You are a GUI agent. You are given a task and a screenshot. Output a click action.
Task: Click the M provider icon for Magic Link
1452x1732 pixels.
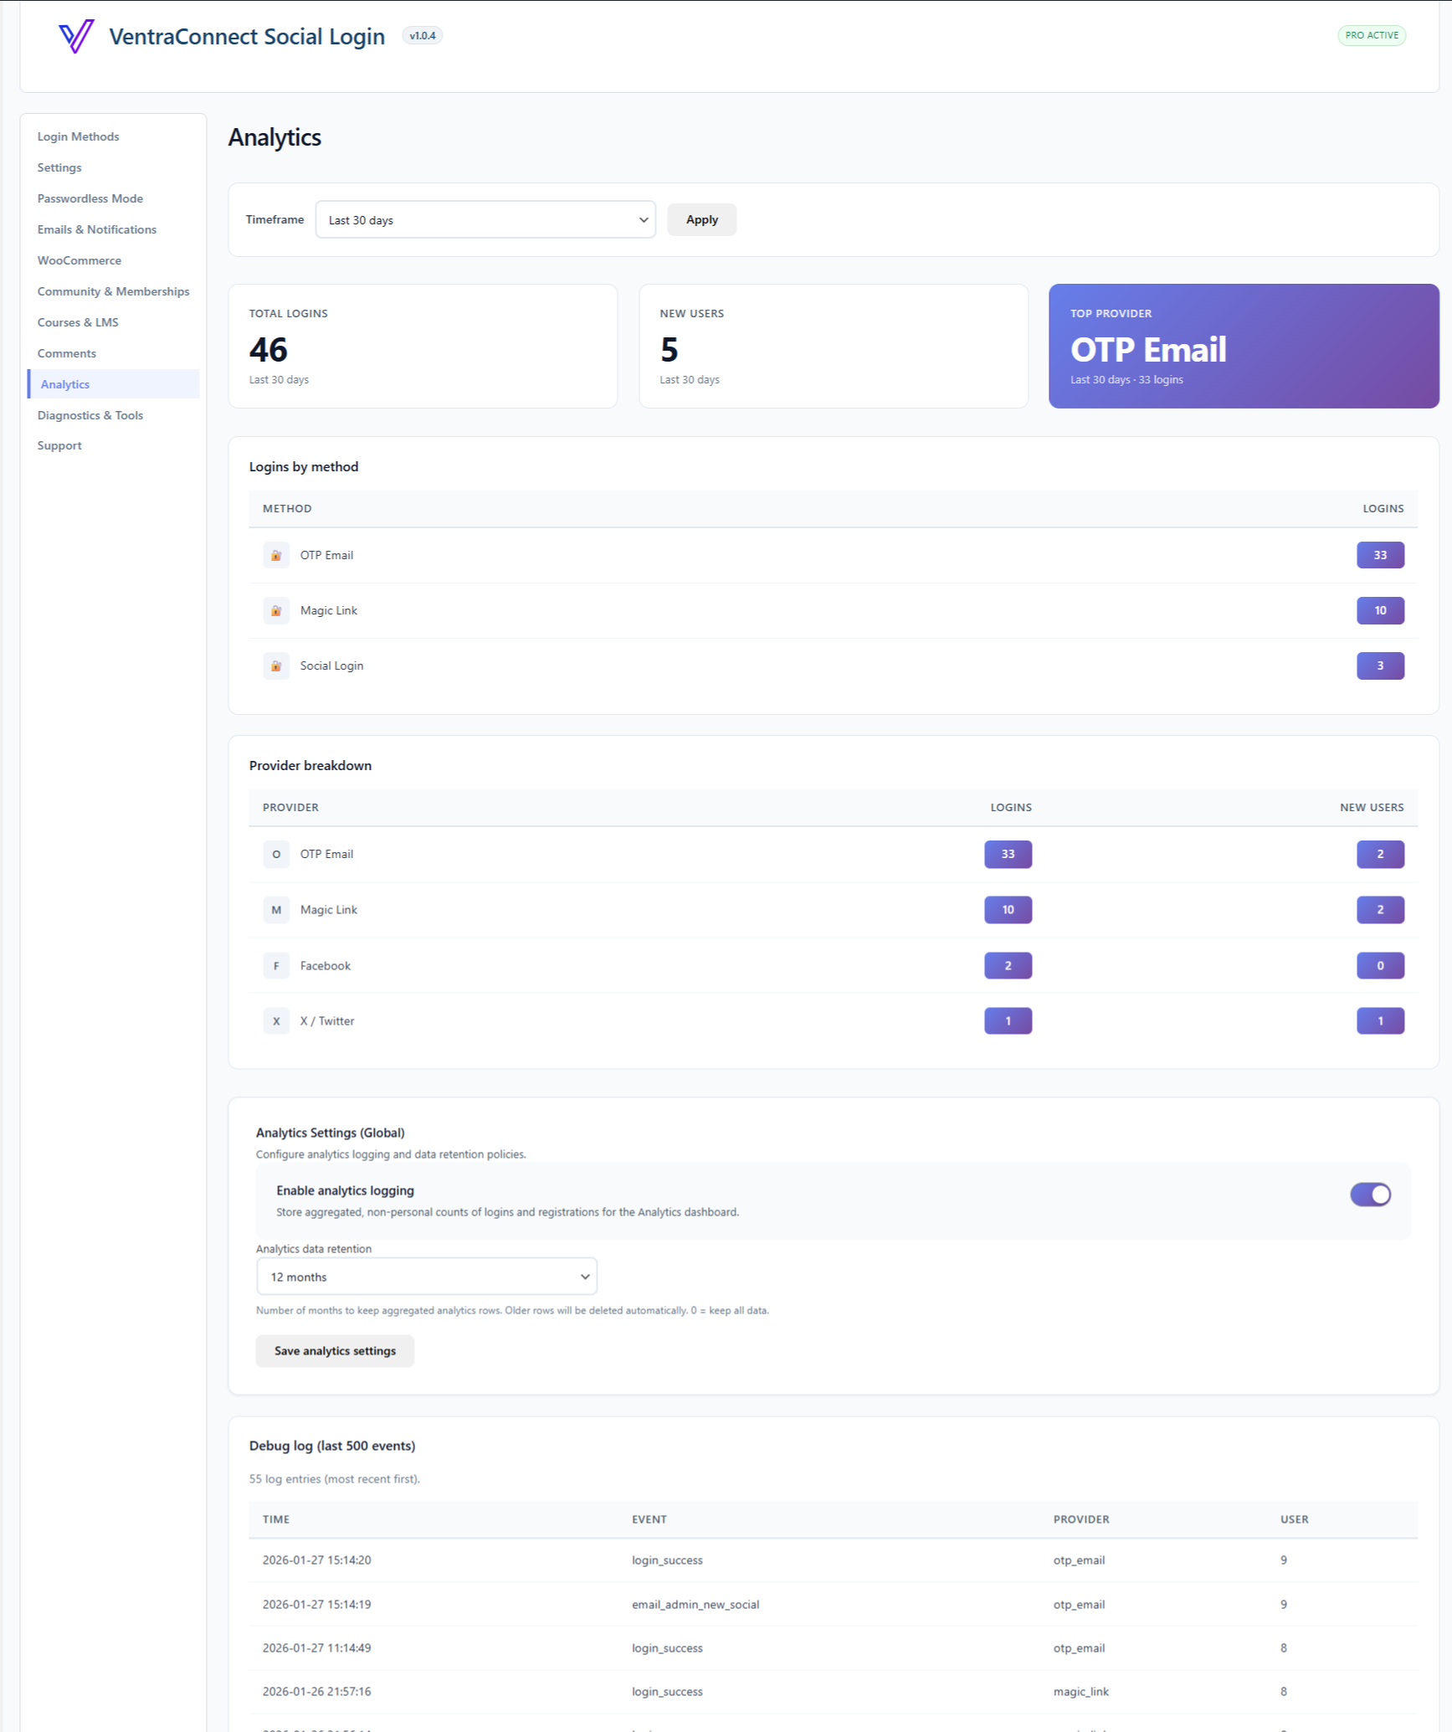pyautogui.click(x=276, y=909)
